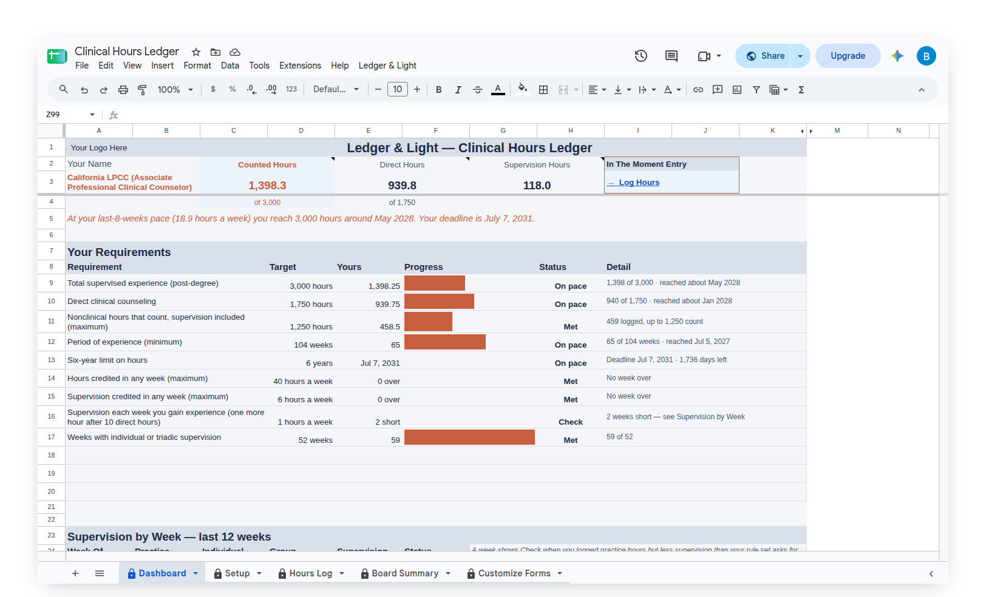Apply strikethrough formatting
Screen dimensions: 986x597
pyautogui.click(x=478, y=90)
